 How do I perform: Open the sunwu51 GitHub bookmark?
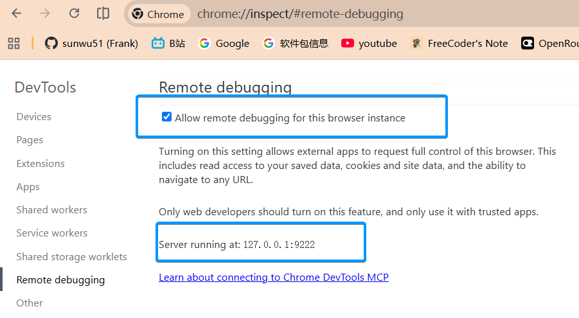tap(91, 43)
